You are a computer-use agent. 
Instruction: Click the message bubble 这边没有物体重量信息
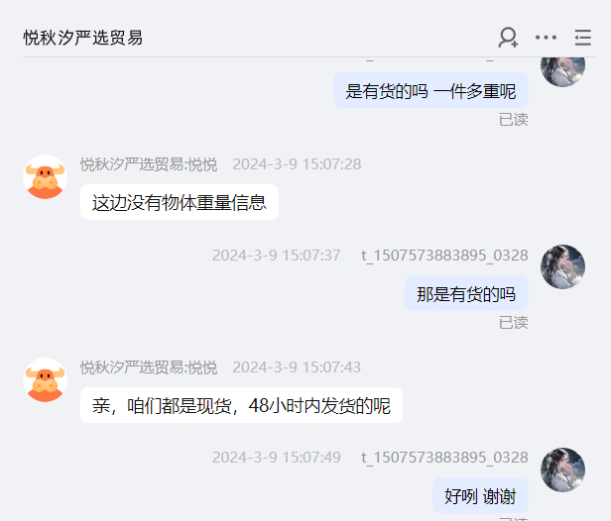(180, 202)
